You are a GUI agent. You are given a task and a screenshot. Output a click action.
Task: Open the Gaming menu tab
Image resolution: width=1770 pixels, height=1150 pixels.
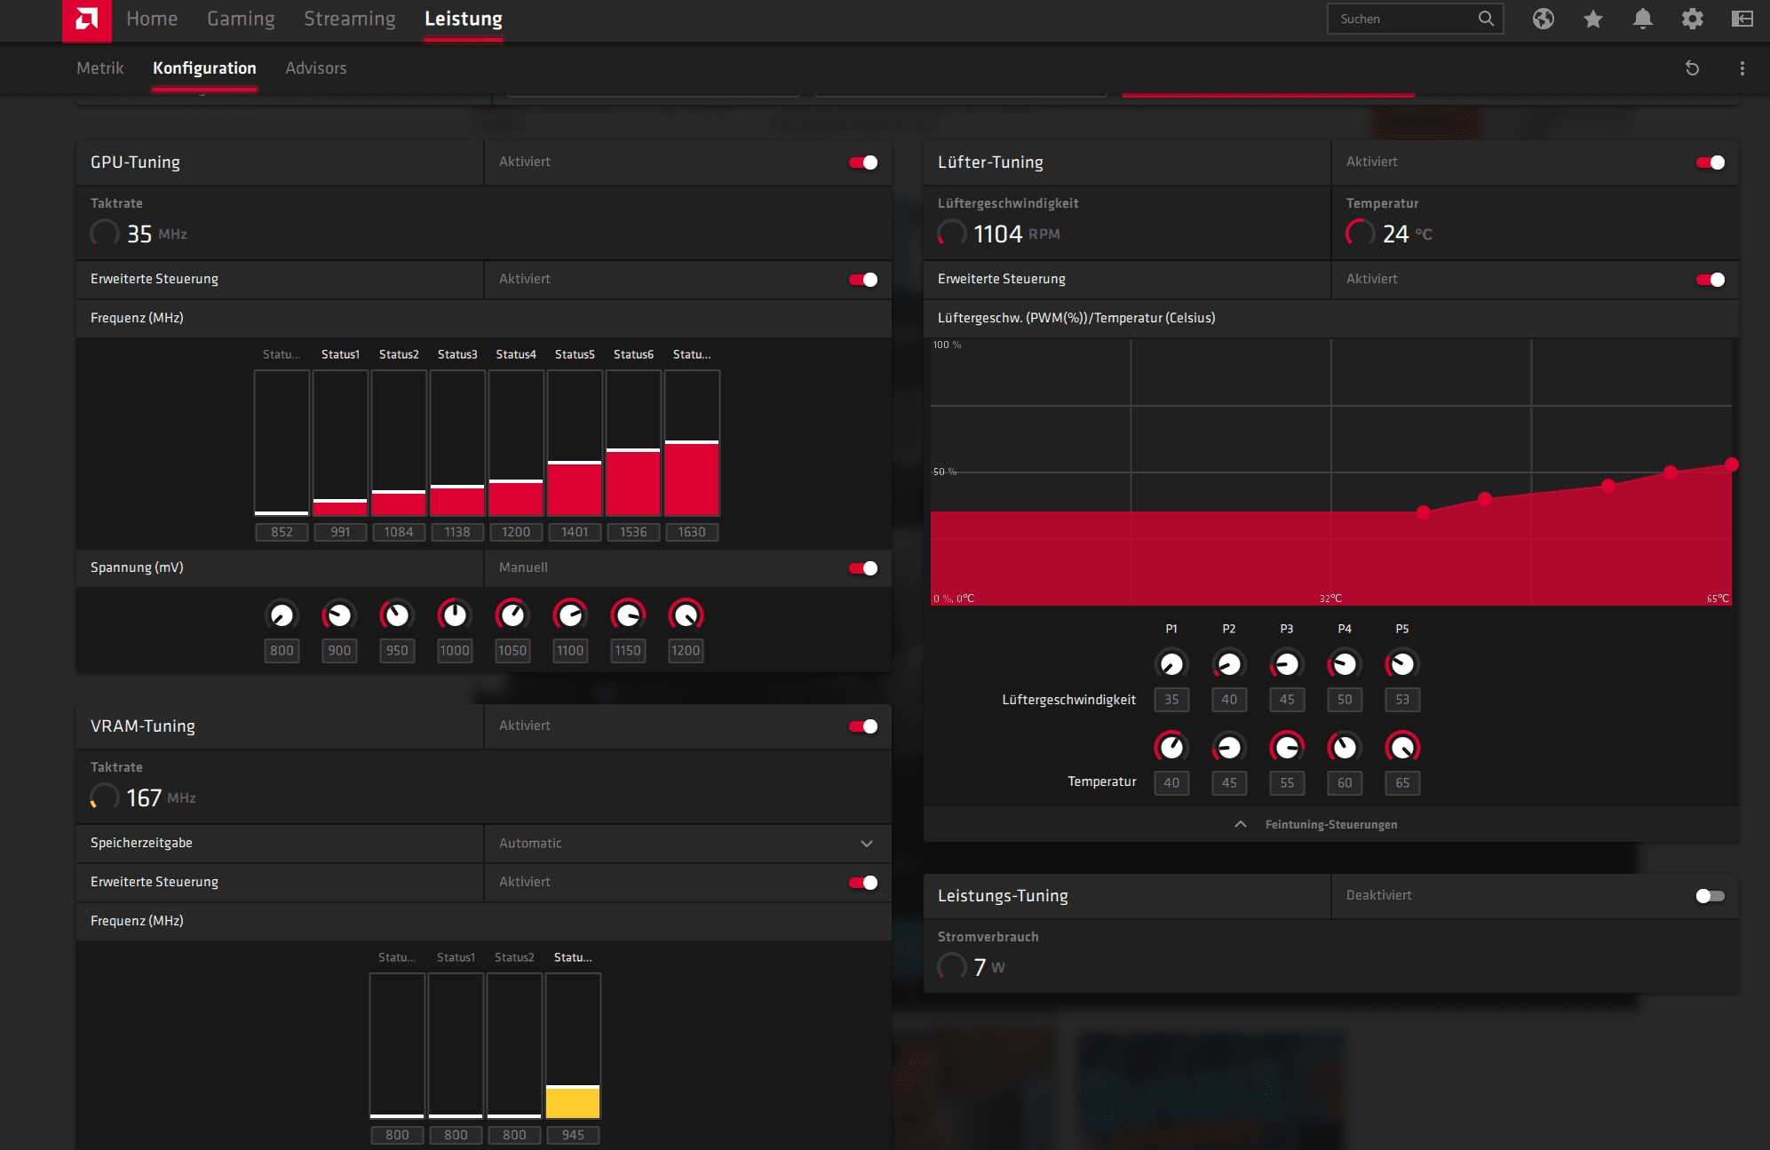241,19
